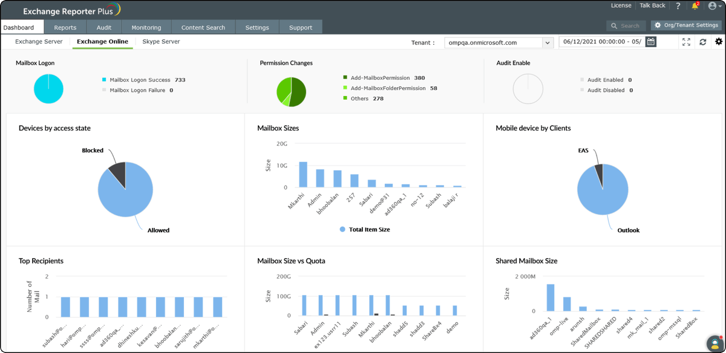The width and height of the screenshot is (726, 353).
Task: Open the Help menu
Action: 679,6
